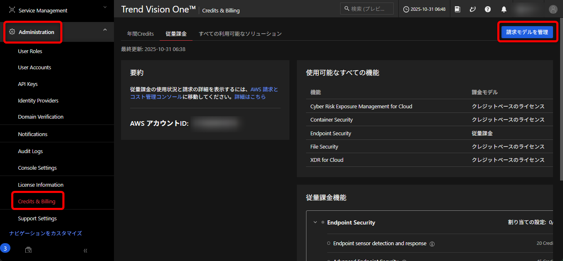Expand the Service Management menu section
Viewport: 563px width, 261px height.
click(105, 7)
